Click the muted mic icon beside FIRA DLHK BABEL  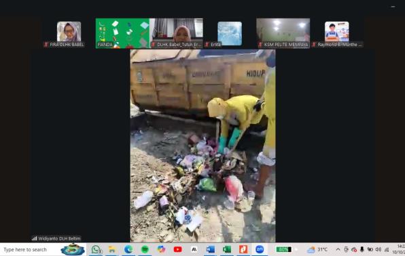coord(46,45)
